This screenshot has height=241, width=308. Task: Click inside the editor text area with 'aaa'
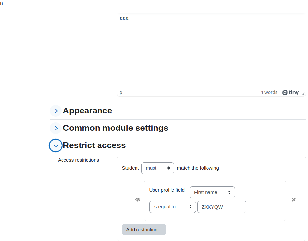coord(211,51)
